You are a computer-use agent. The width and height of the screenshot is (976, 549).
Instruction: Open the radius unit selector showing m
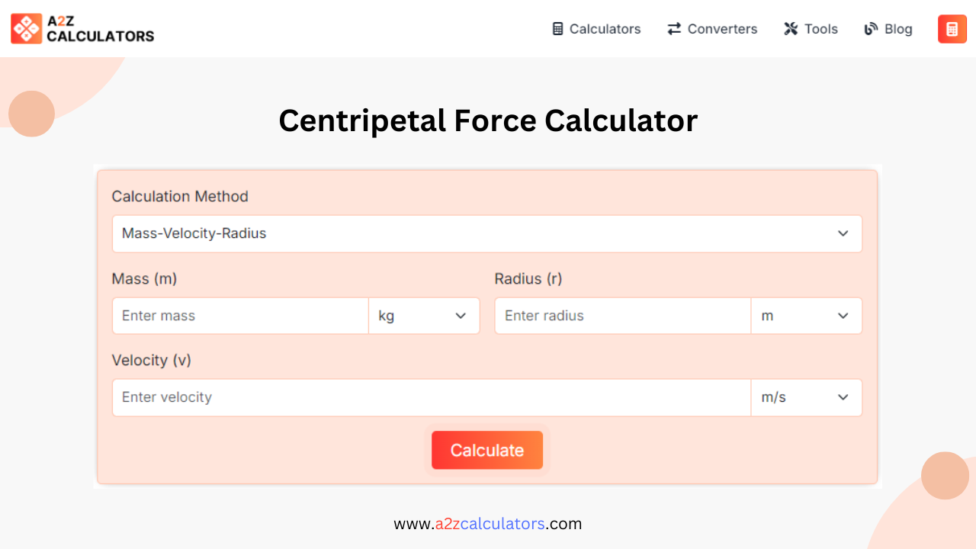point(807,315)
